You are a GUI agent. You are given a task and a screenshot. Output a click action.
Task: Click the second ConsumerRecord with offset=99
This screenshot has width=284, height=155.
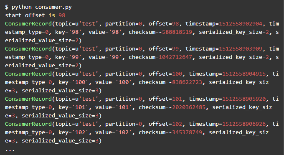tap(28, 49)
